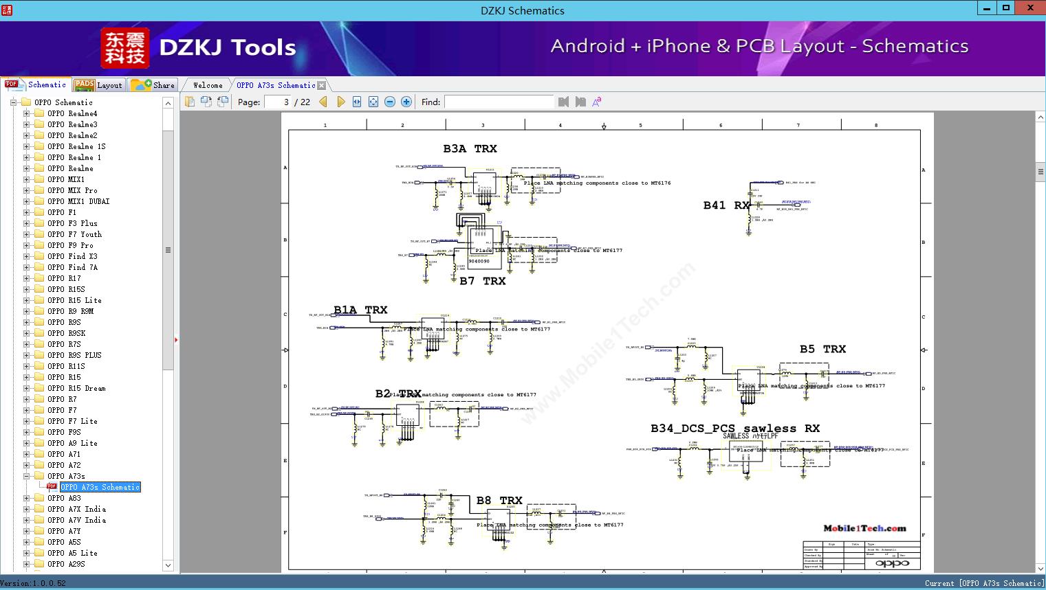The width and height of the screenshot is (1046, 590).
Task: Expand the OPPO F9 Pro folder
Action: (x=26, y=245)
